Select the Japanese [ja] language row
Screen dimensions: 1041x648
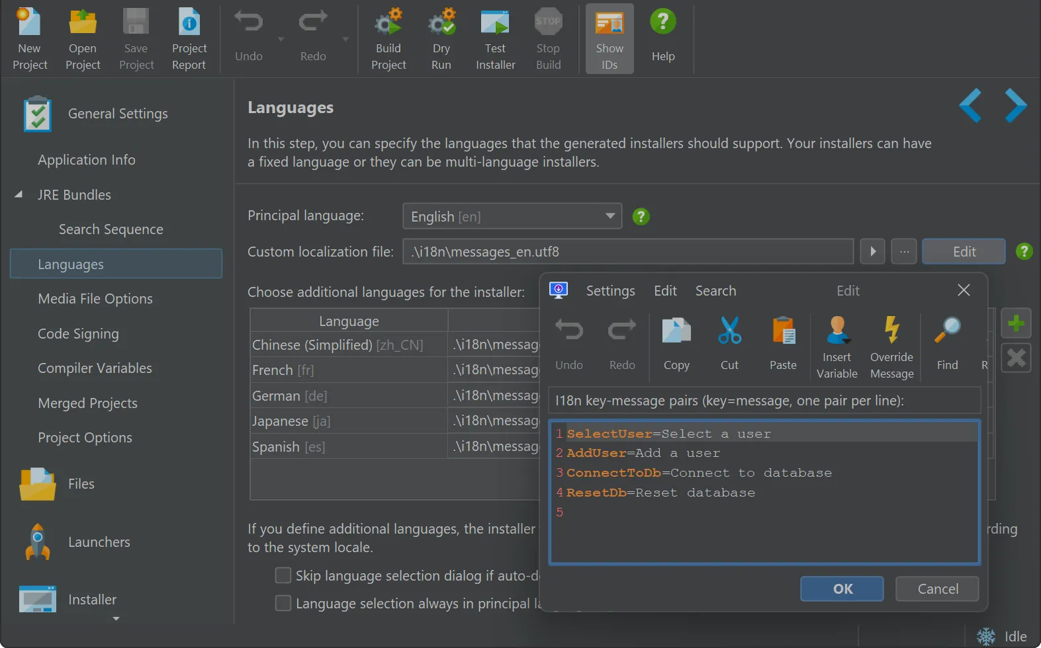click(395, 421)
